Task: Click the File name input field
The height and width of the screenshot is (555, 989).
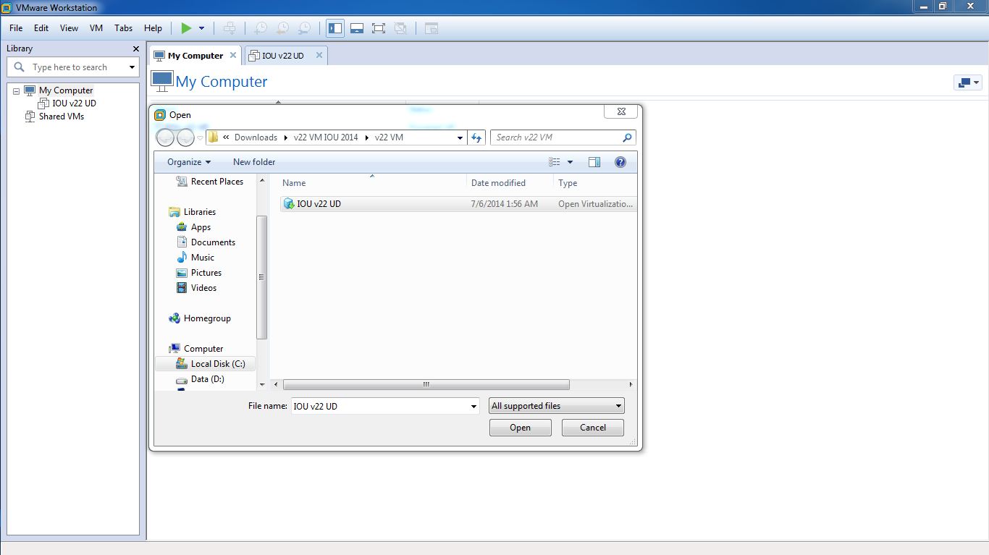Action: [385, 406]
